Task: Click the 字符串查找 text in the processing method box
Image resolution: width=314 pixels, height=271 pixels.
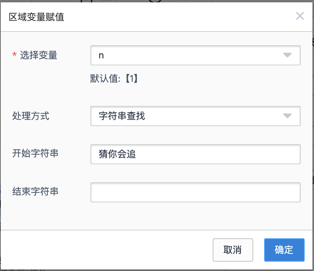Action: 122,116
